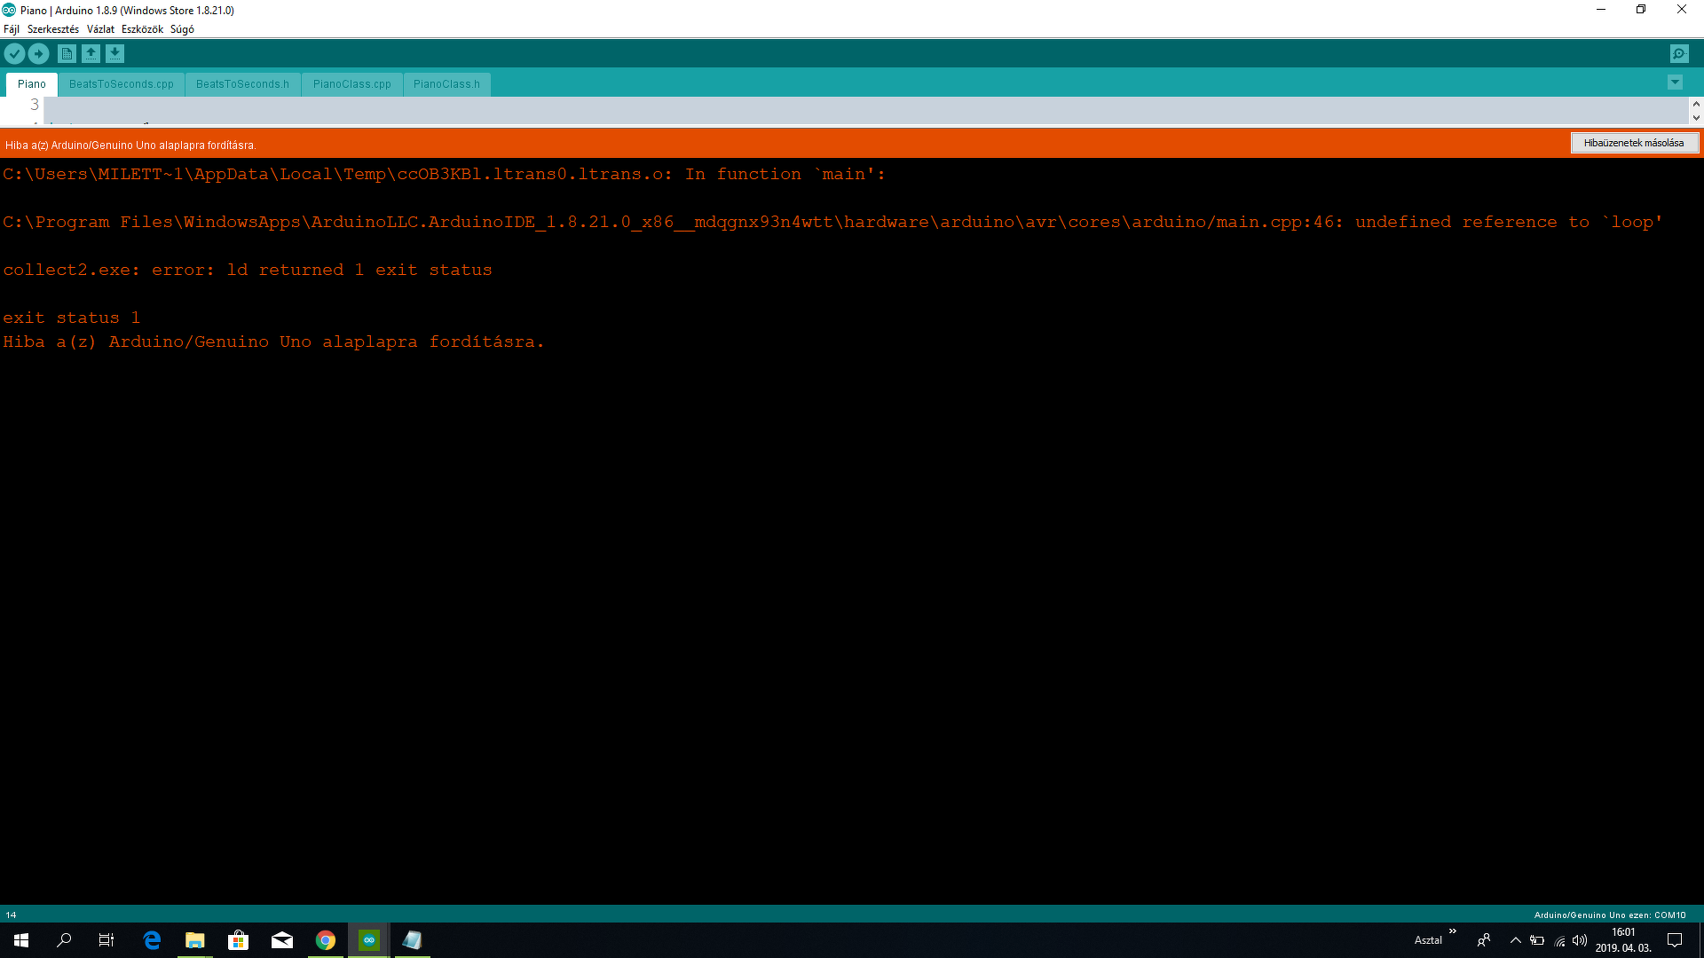
Task: Show hidden system tray icons chevron
Action: pyautogui.click(x=1515, y=940)
